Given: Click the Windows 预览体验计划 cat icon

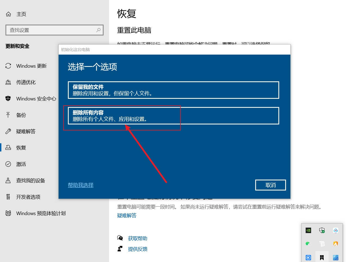Looking at the screenshot, I should click(8, 213).
